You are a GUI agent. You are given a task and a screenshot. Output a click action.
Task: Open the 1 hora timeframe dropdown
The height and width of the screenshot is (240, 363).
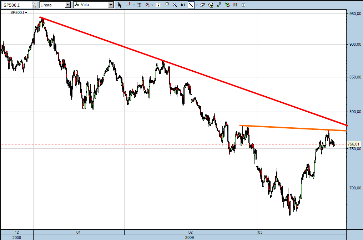[x=68, y=5]
